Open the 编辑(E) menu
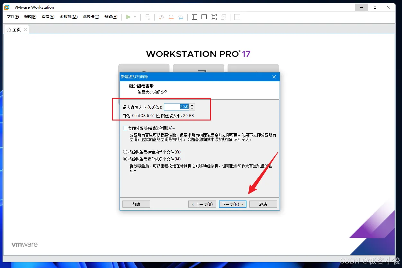402x268 pixels. (30, 17)
